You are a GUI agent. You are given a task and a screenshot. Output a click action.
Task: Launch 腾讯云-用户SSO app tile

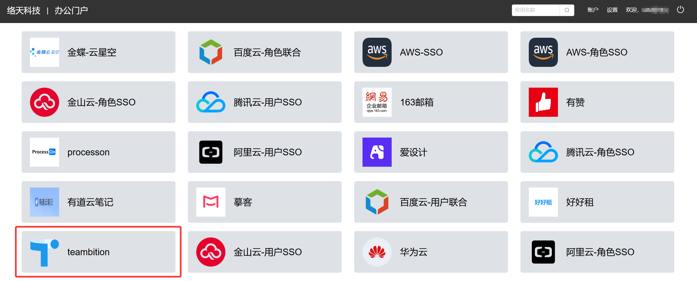tap(265, 102)
